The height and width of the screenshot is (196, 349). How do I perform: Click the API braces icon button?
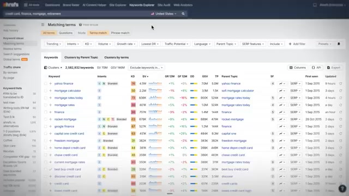(x=316, y=68)
